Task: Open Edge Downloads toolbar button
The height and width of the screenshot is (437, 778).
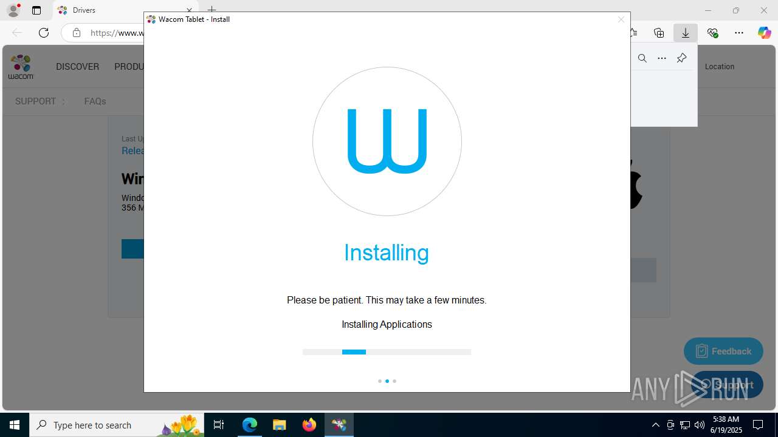Action: (x=685, y=33)
